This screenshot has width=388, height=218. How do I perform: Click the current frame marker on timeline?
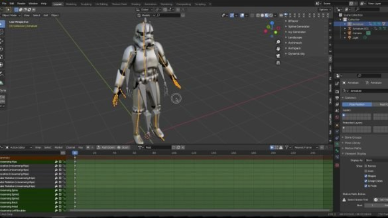(75, 153)
